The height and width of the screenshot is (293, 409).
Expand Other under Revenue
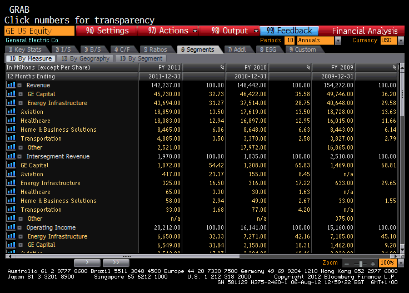[x=21, y=148]
